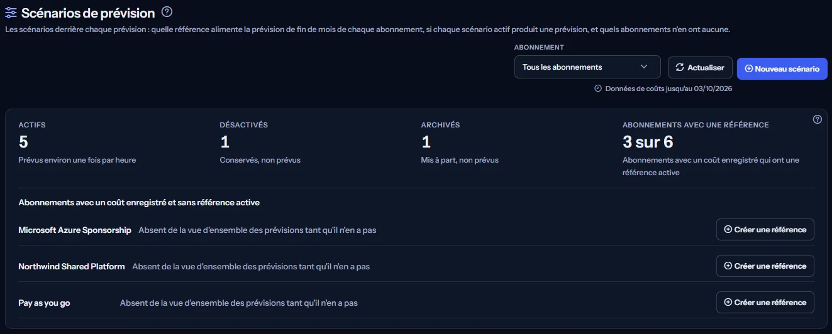Click the Désactivés count of 1
The width and height of the screenshot is (832, 334).
click(x=225, y=143)
